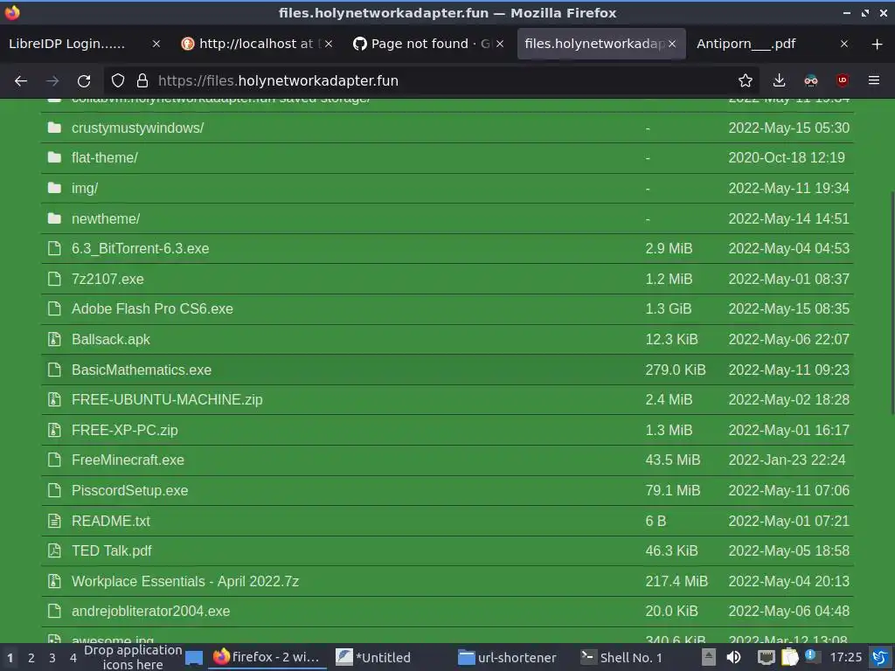The width and height of the screenshot is (895, 671).
Task: Click folder icon beside crustymustywindows
Action: click(x=54, y=128)
